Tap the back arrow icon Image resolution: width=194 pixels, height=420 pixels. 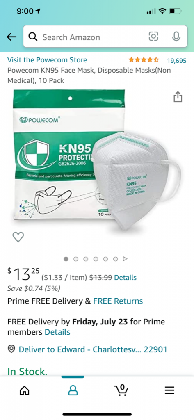point(11,37)
